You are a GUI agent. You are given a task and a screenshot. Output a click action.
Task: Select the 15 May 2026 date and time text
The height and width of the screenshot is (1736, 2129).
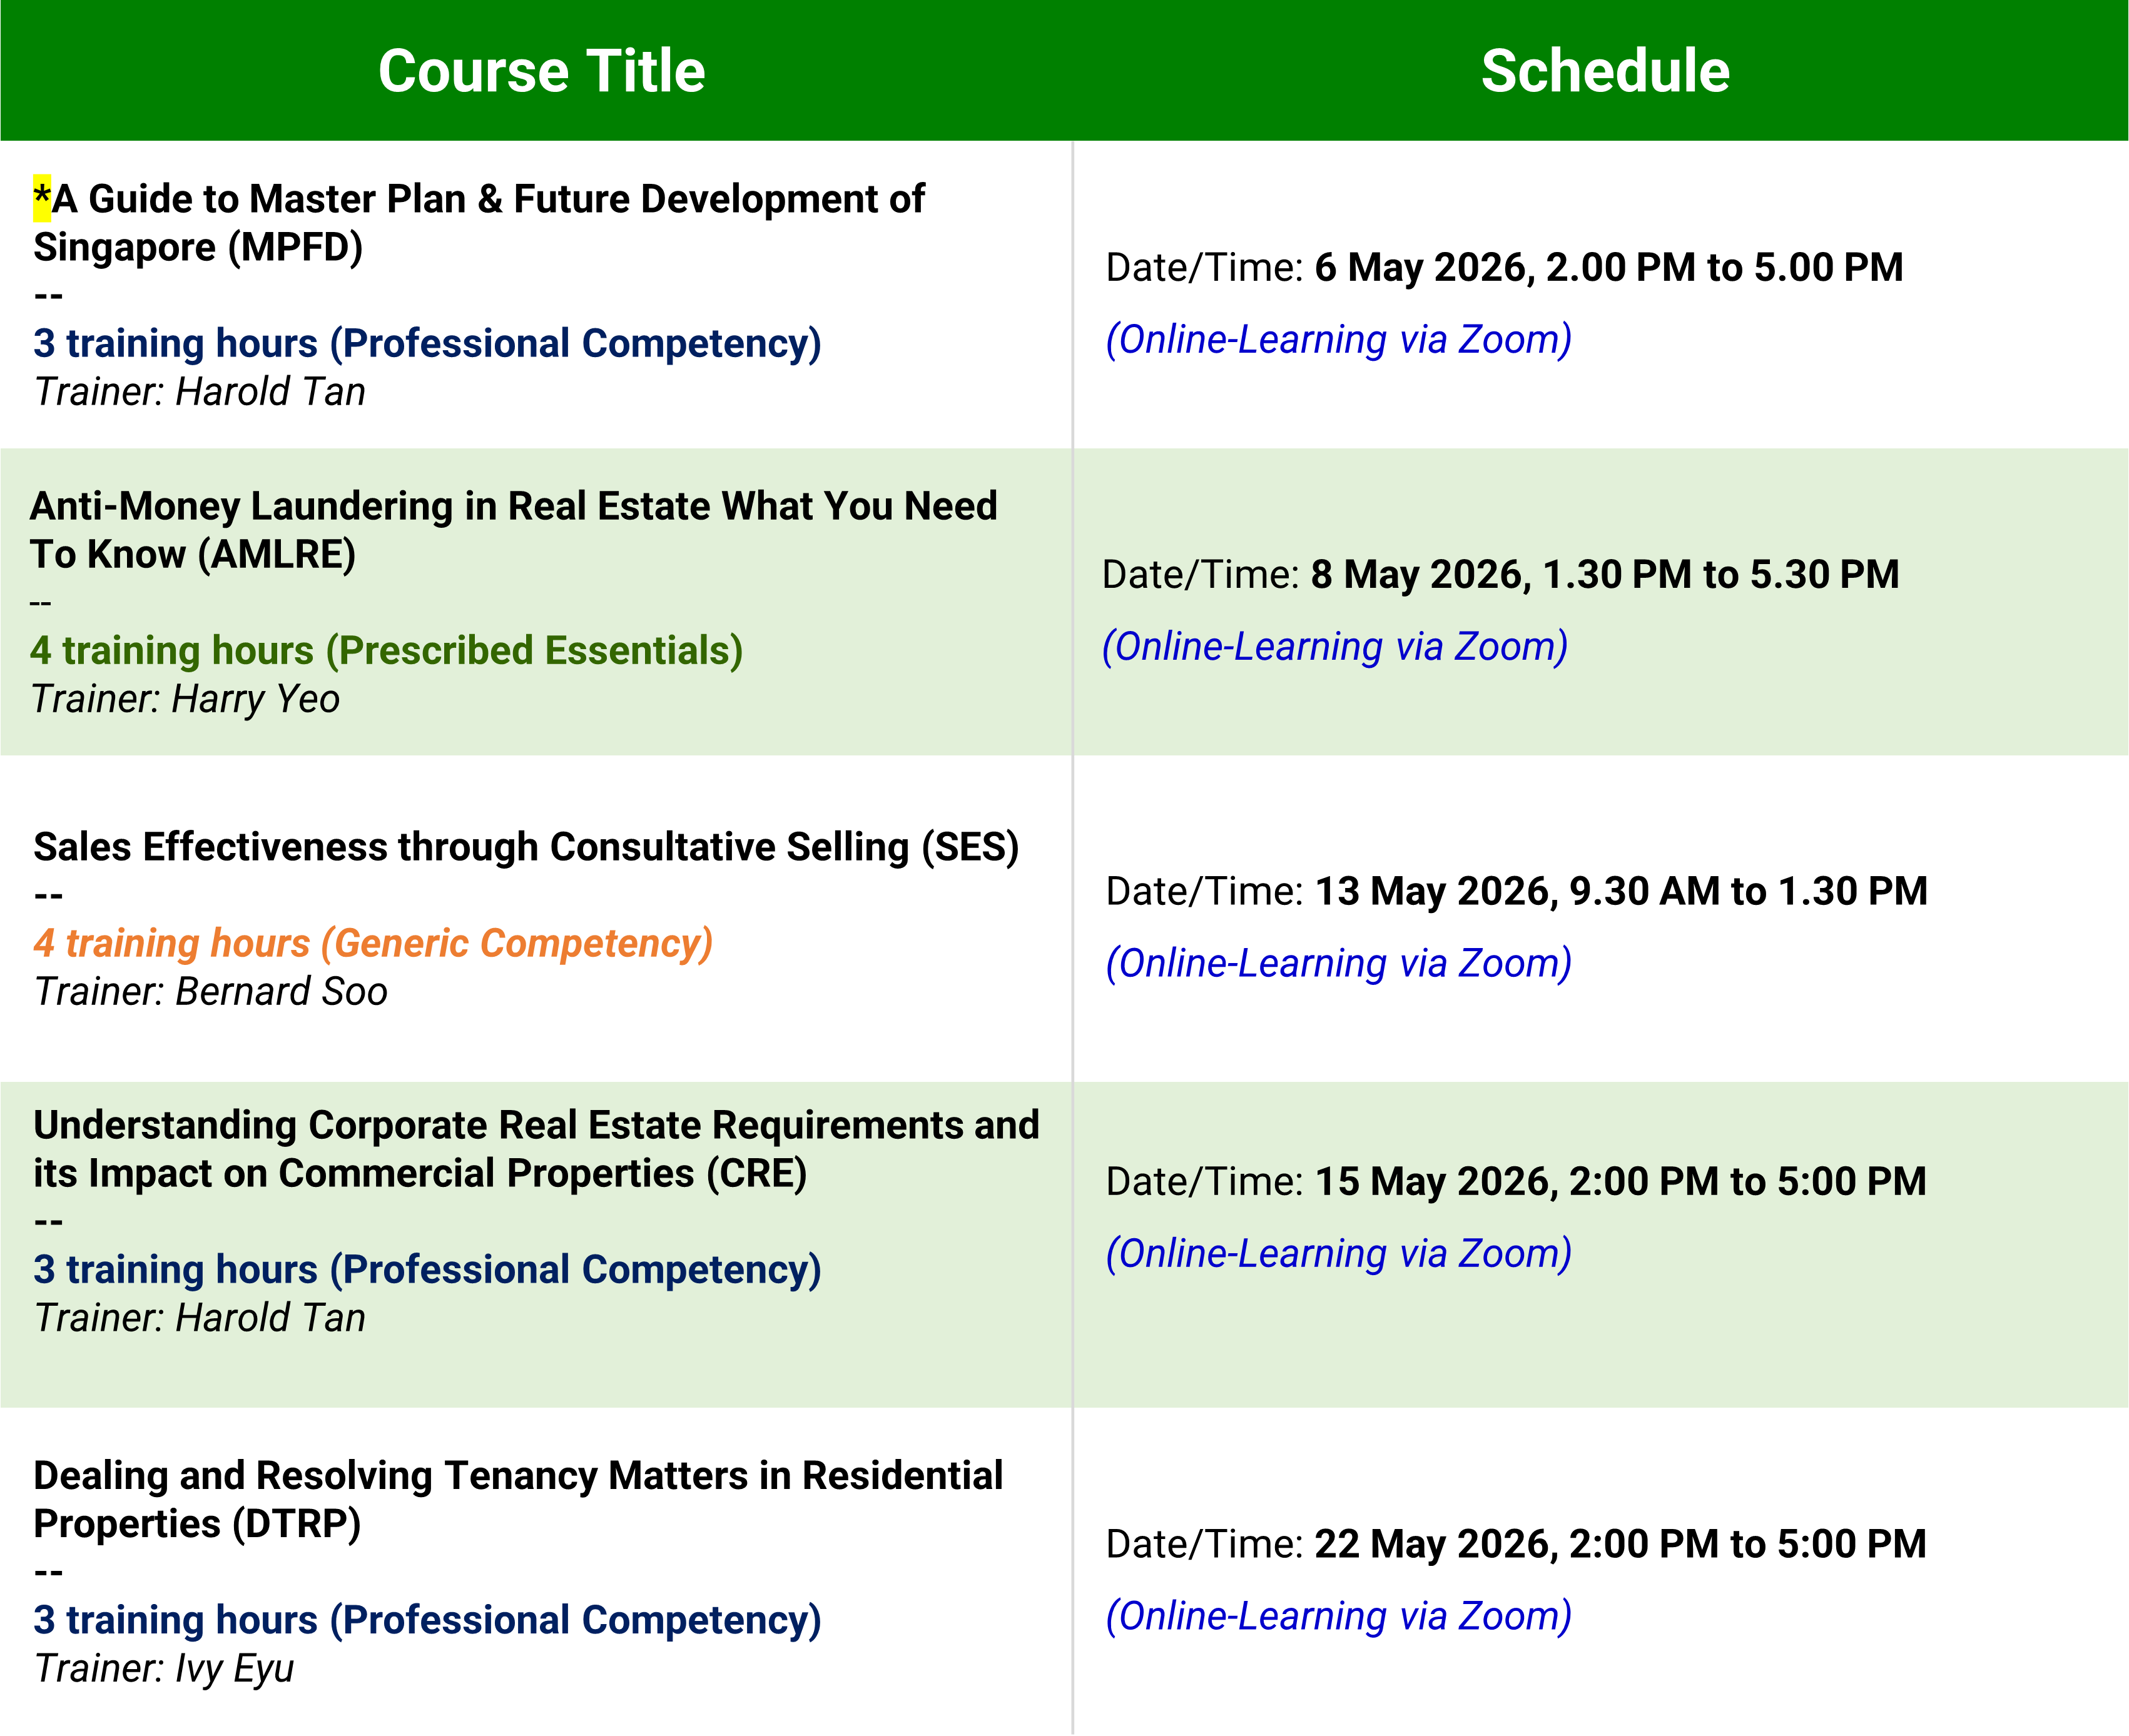click(x=1620, y=1181)
